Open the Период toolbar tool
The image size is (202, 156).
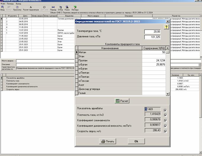point(53,8)
